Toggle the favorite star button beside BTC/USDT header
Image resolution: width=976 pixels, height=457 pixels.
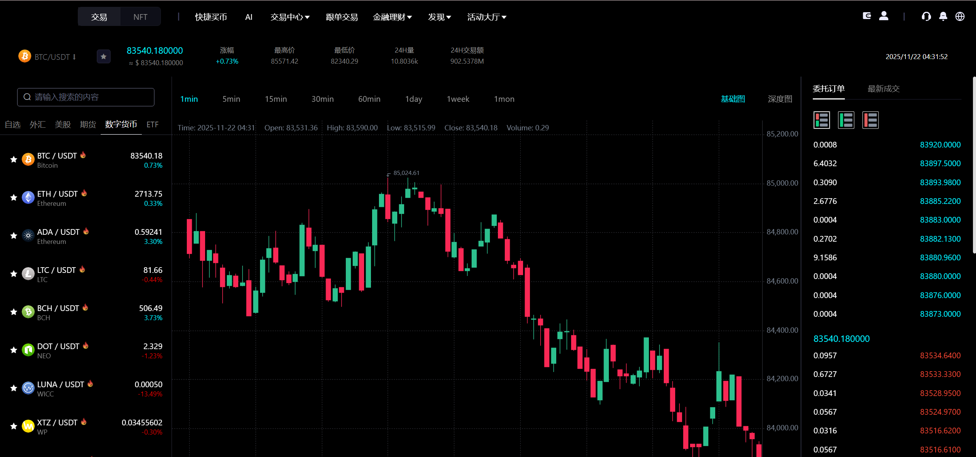[103, 57]
